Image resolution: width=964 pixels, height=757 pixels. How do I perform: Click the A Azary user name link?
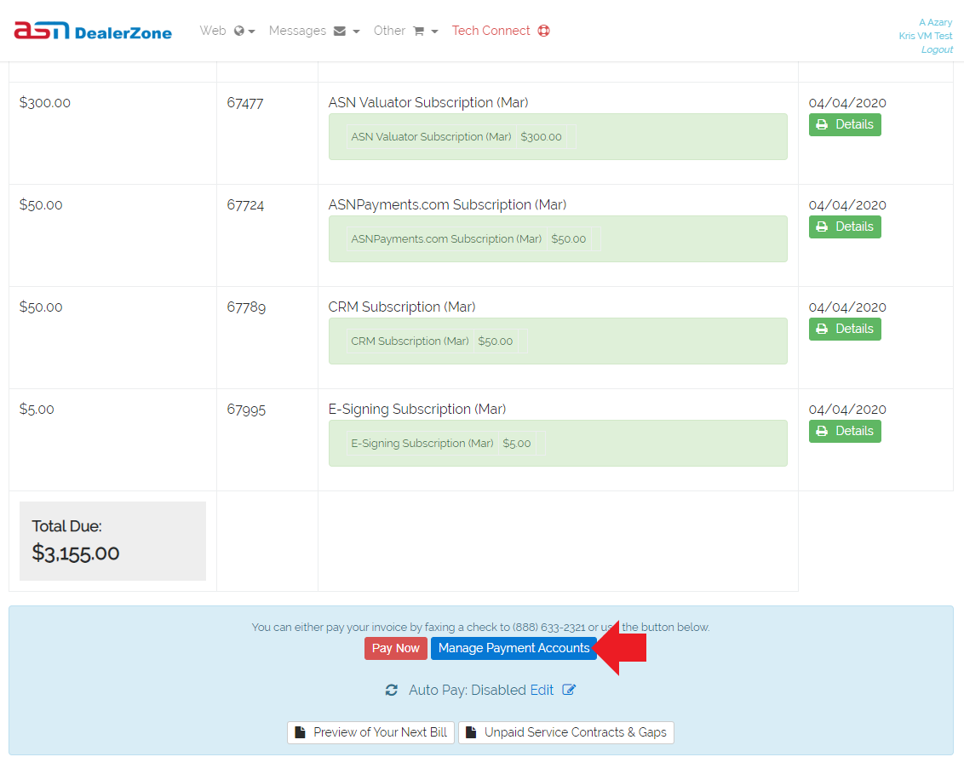[x=935, y=22]
